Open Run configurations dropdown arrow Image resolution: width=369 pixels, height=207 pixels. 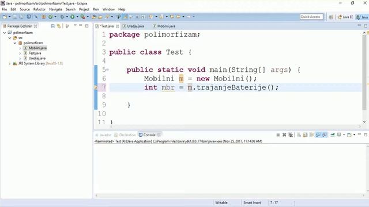coord(77,17)
